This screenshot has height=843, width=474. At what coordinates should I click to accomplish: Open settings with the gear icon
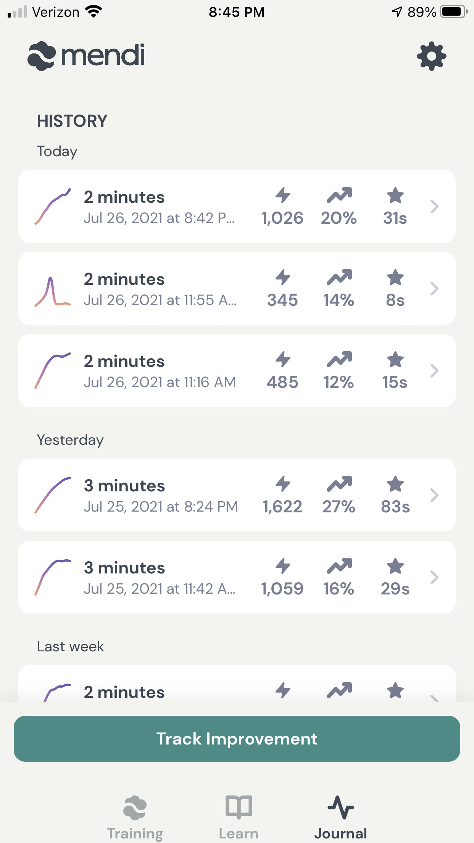tap(431, 56)
